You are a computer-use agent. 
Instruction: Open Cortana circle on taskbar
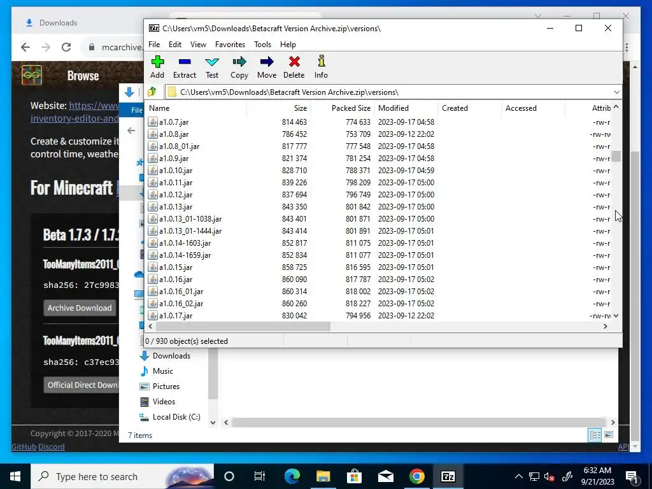tap(229, 476)
